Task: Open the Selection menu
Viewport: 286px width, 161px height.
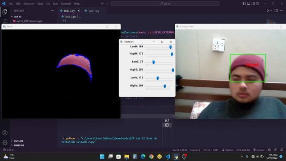Action: tap(29, 4)
